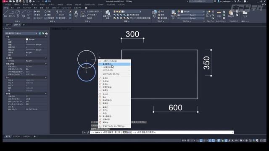Open Layer Properties manager (画層プロパティ管理)
This screenshot has height=151, width=269.
click(x=108, y=14)
